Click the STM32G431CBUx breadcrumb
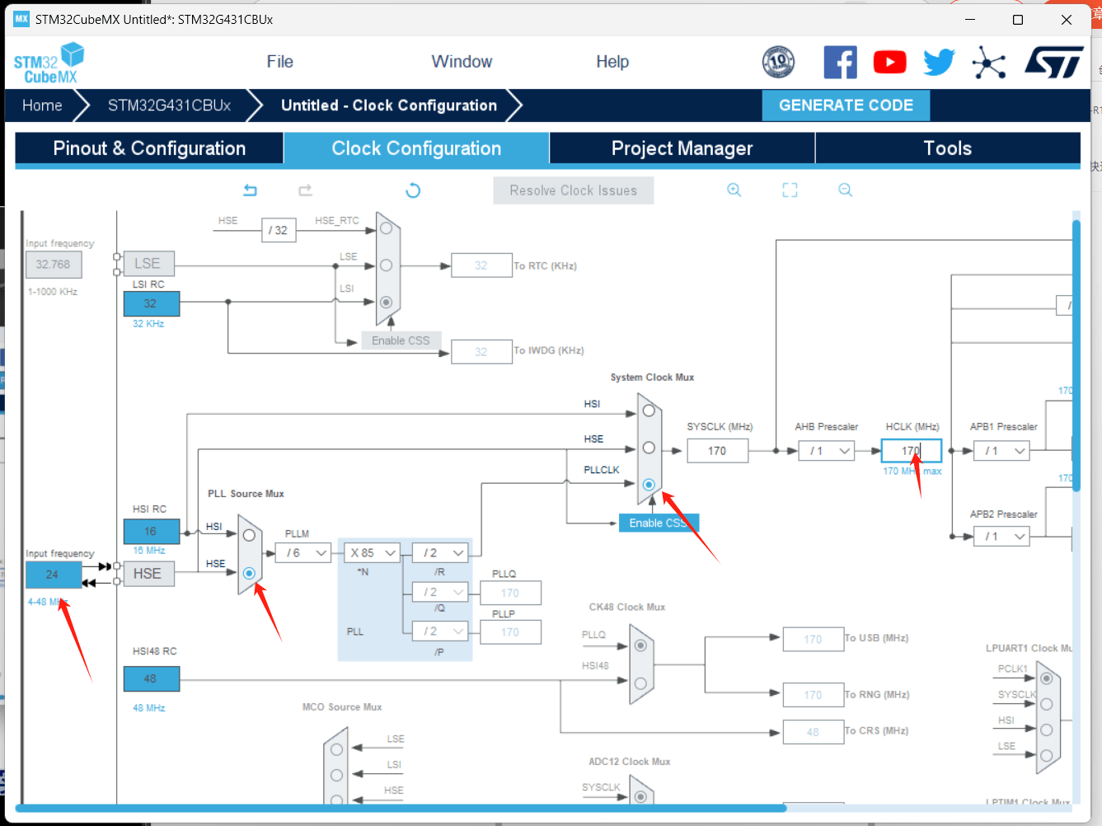This screenshot has height=826, width=1102. pyautogui.click(x=169, y=106)
